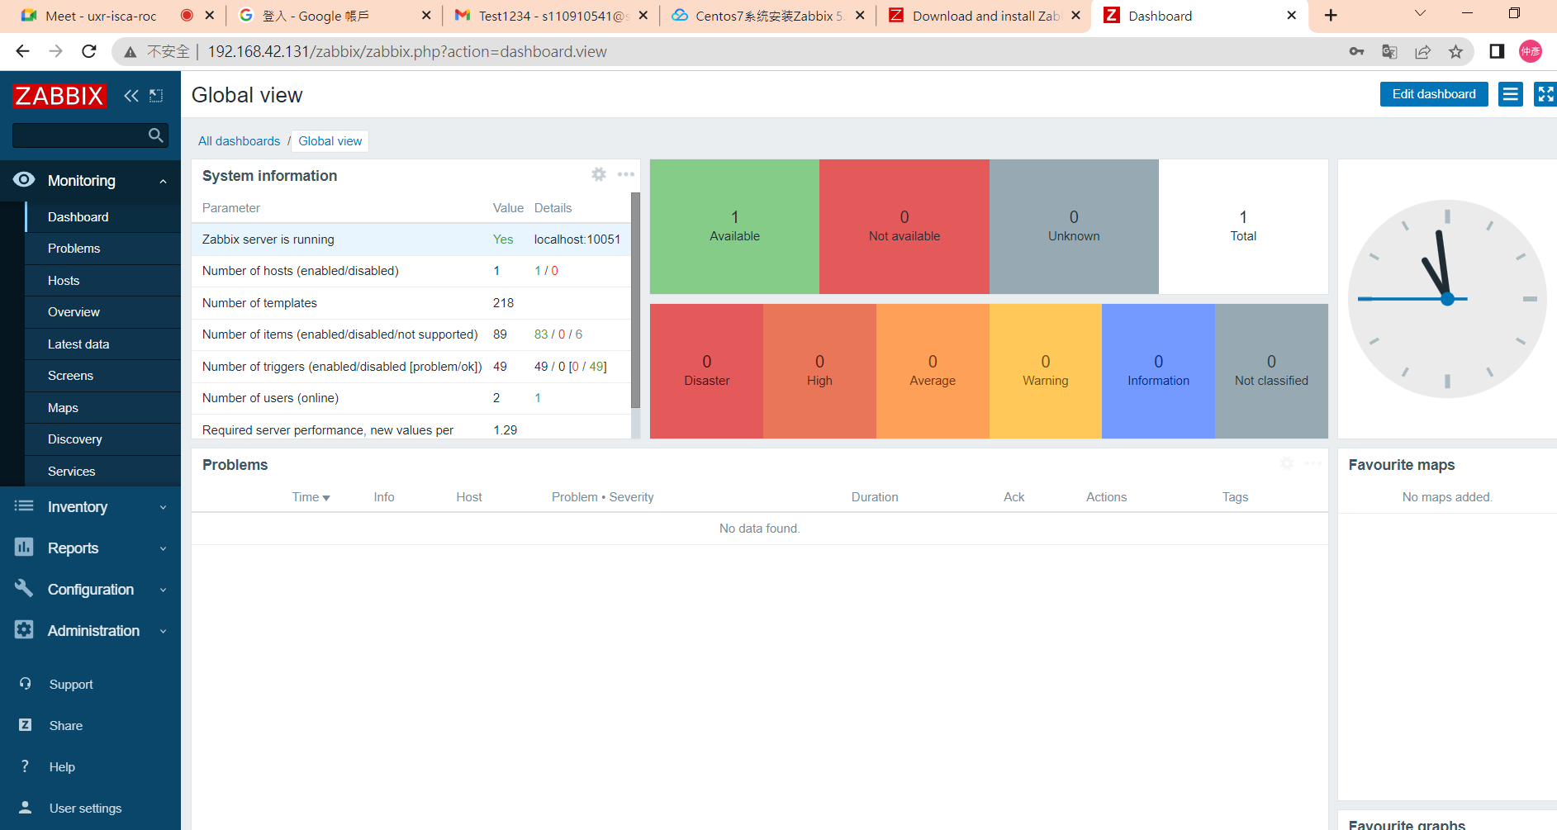The width and height of the screenshot is (1557, 830).
Task: Switch to the Test1234 Gmail tab
Action: click(552, 16)
